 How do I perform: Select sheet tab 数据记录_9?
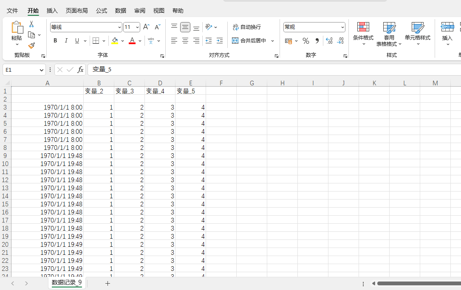67,283
